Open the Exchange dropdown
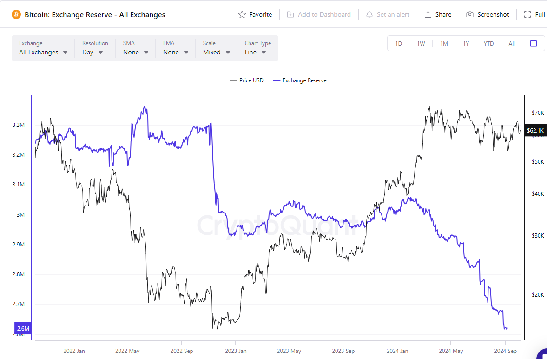The image size is (547, 359). coord(43,53)
